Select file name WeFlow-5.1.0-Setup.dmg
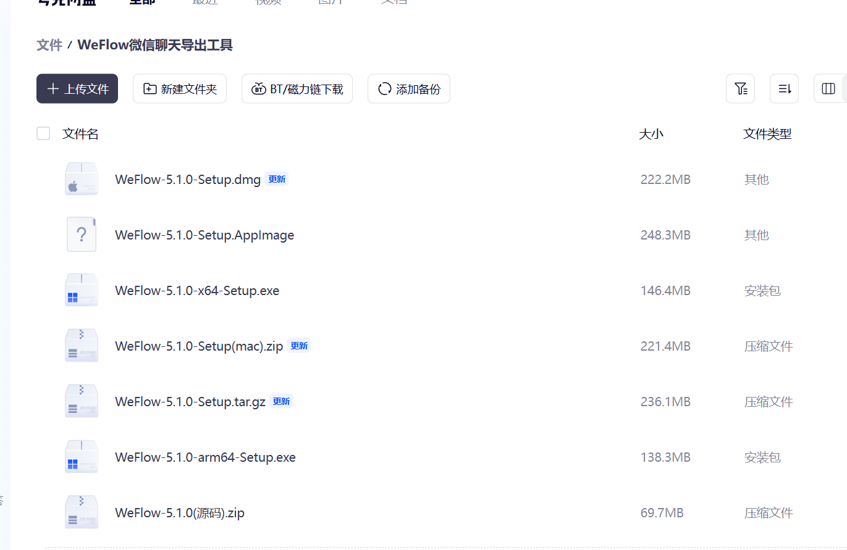The image size is (847, 550). pos(188,180)
